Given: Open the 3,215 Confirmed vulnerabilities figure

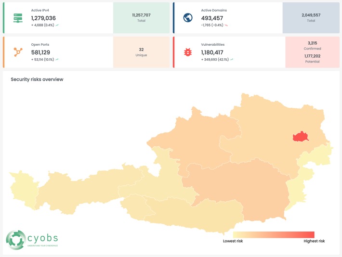Looking at the screenshot, I should pos(312,46).
